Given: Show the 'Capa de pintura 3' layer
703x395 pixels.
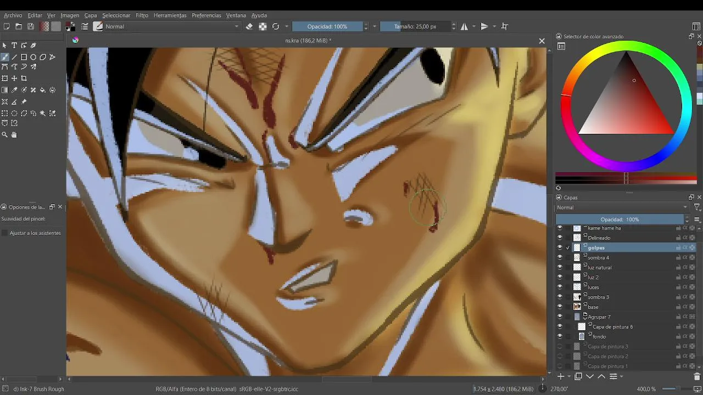Looking at the screenshot, I should (x=560, y=346).
